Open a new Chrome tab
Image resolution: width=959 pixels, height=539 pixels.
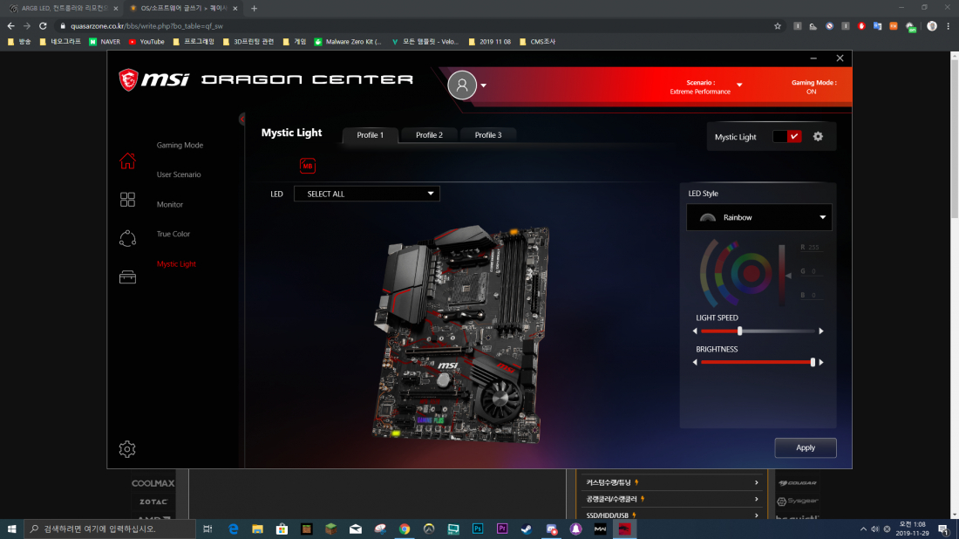[x=254, y=9]
